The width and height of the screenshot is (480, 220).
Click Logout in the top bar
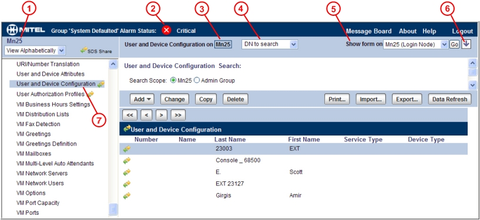click(462, 31)
